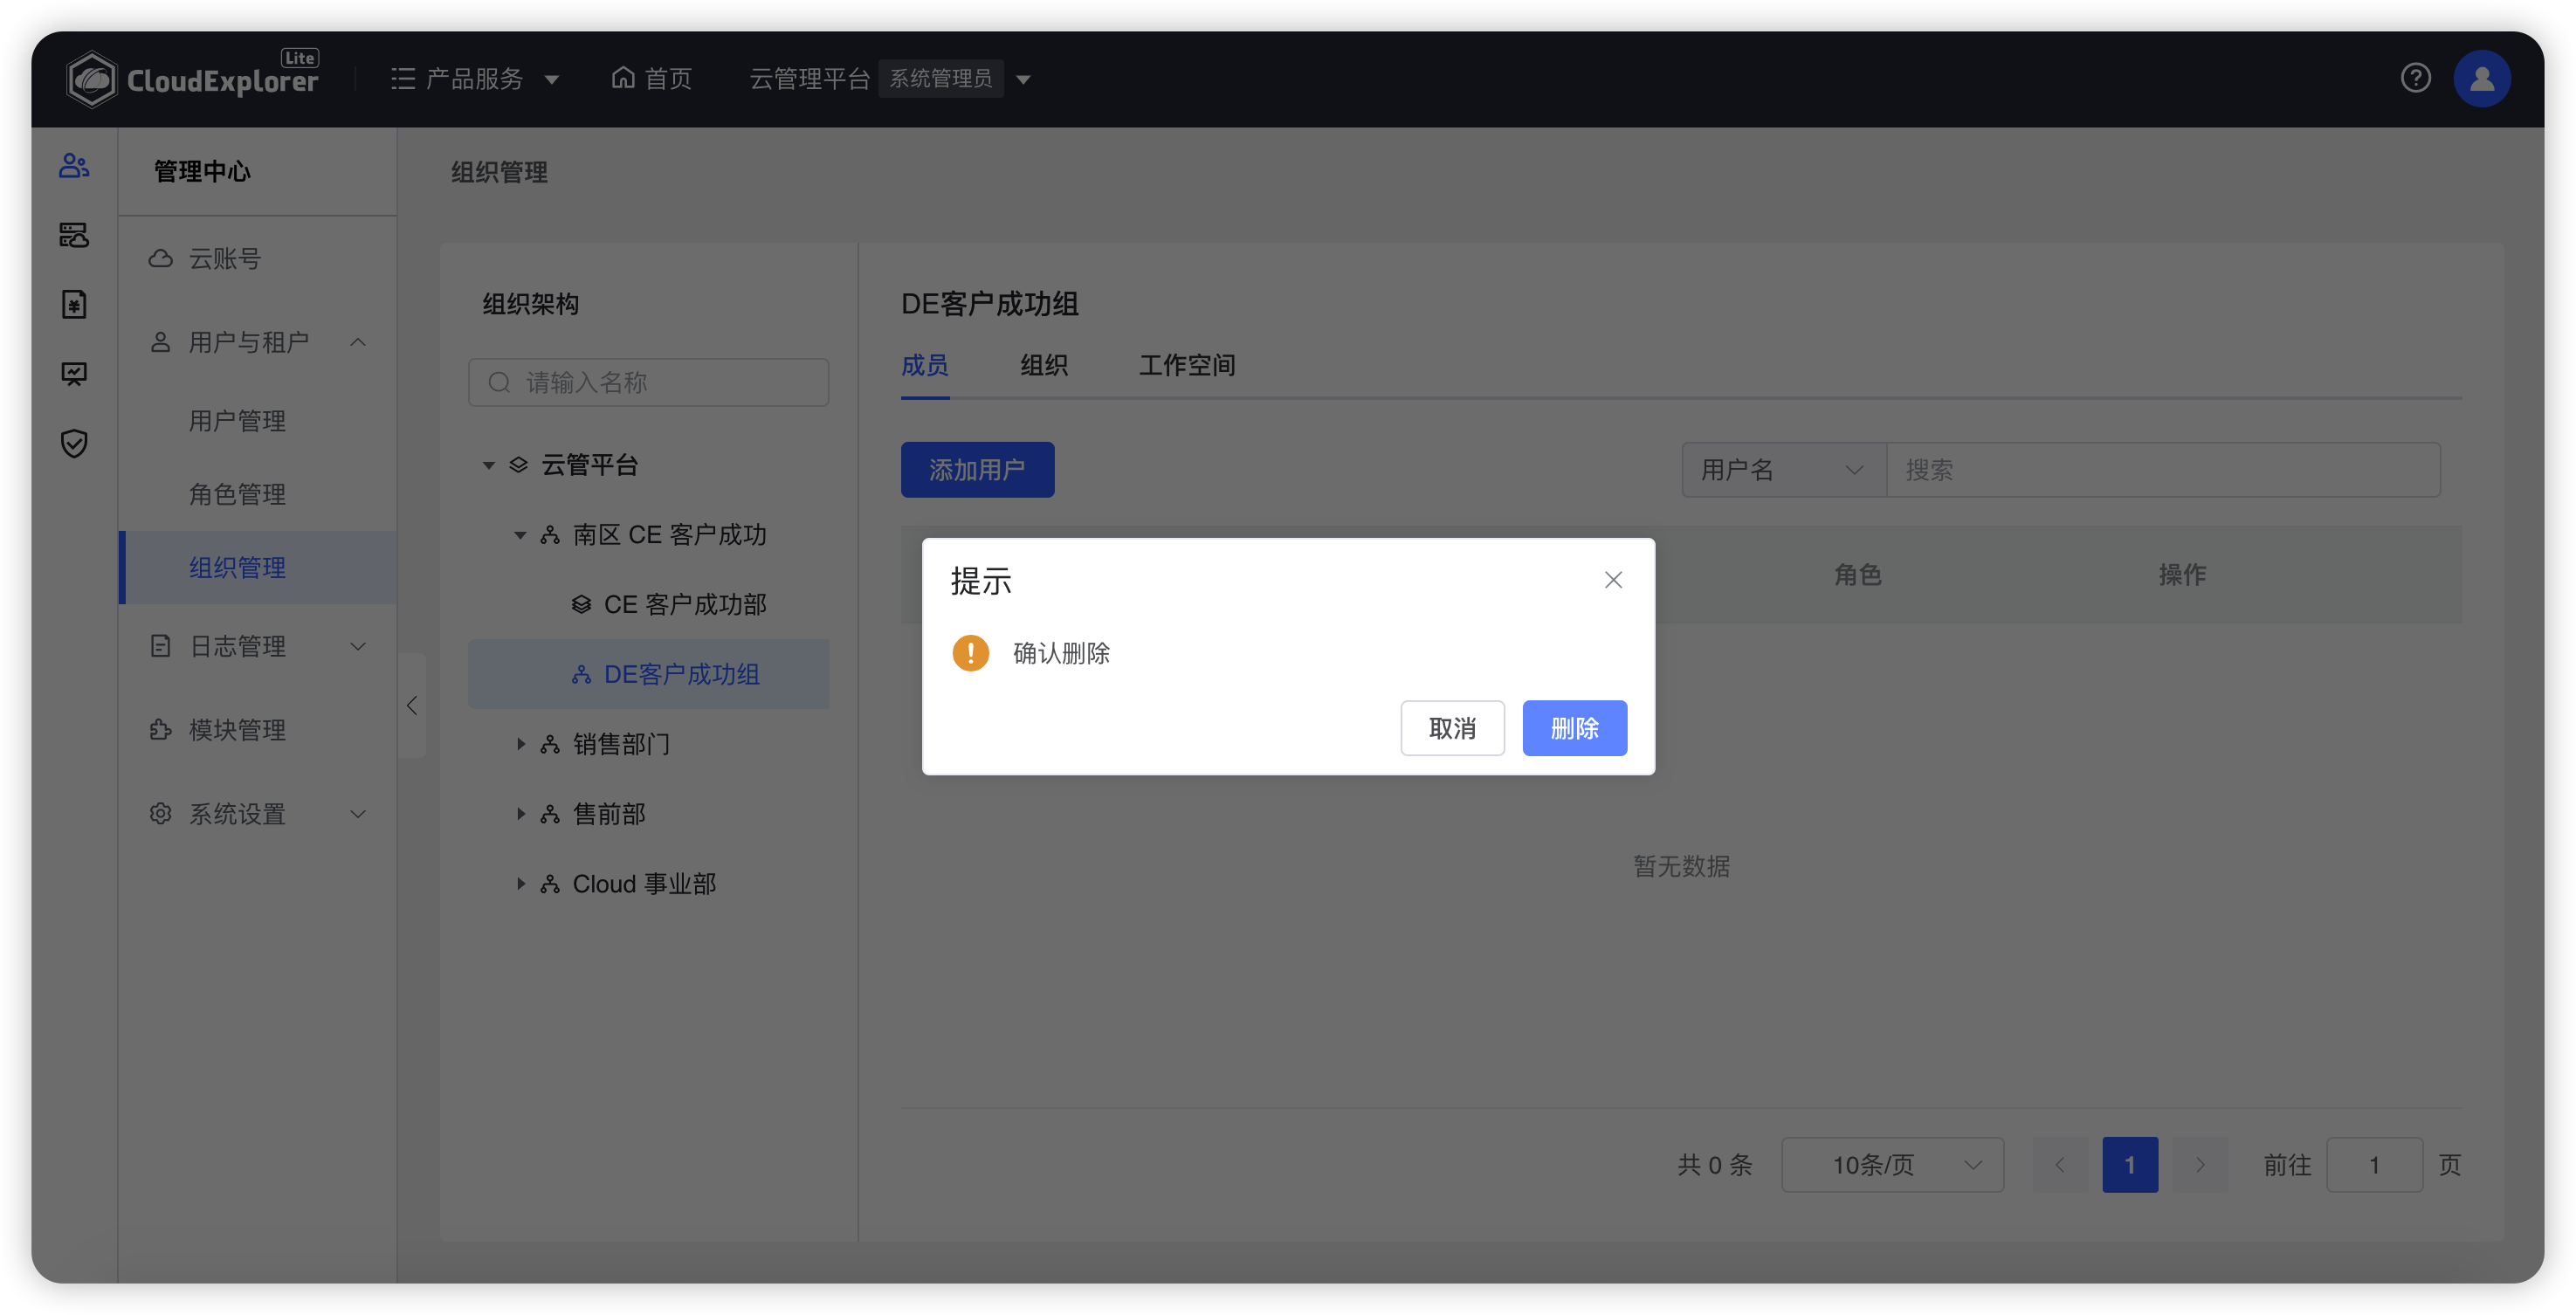2576x1315 pixels.
Task: Go to pagination page 1
Action: click(2130, 1164)
